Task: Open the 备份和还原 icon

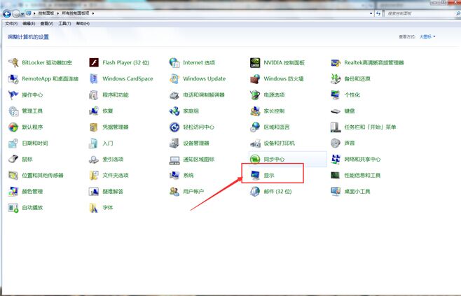Action: tap(336, 78)
